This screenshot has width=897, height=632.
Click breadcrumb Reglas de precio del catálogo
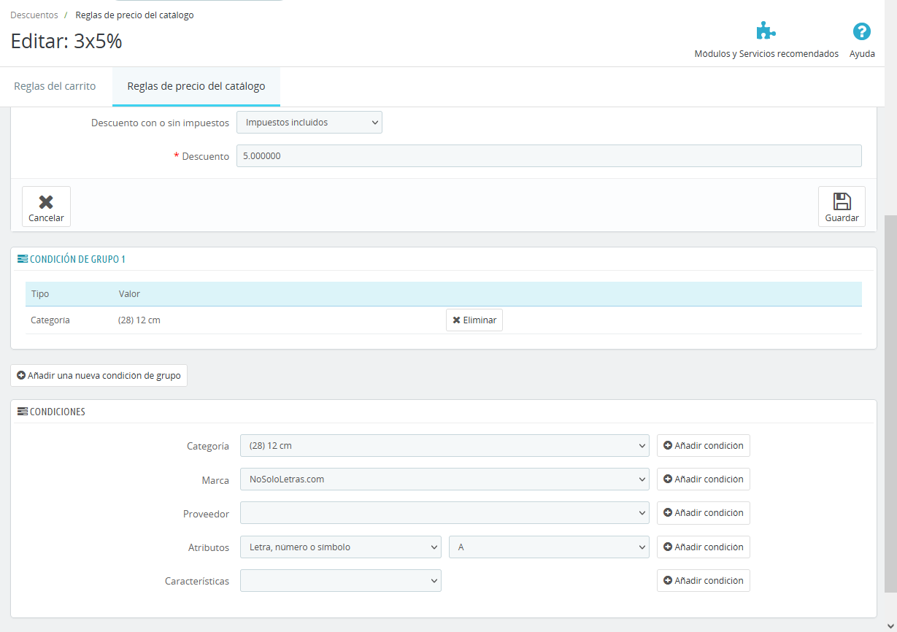[x=135, y=15]
